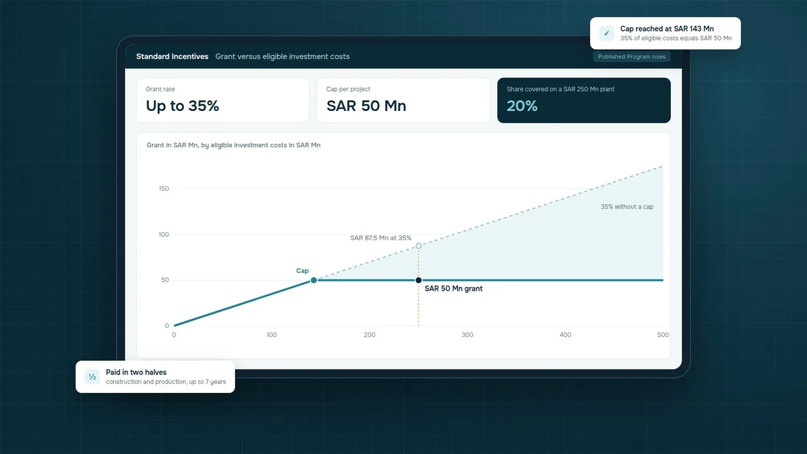Screen dimensions: 807x454
Task: Click the "Cap" label above the teal point
Action: [x=303, y=271]
